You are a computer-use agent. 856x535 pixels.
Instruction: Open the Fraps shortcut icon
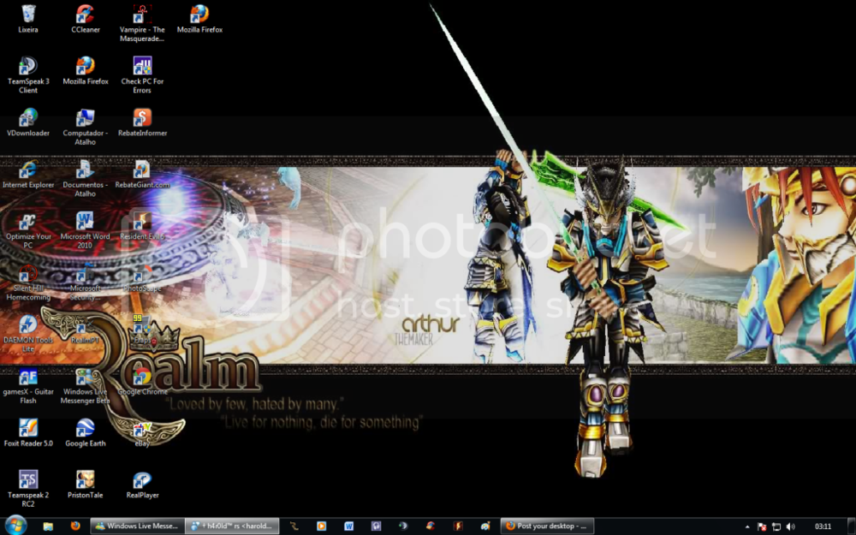click(x=140, y=326)
